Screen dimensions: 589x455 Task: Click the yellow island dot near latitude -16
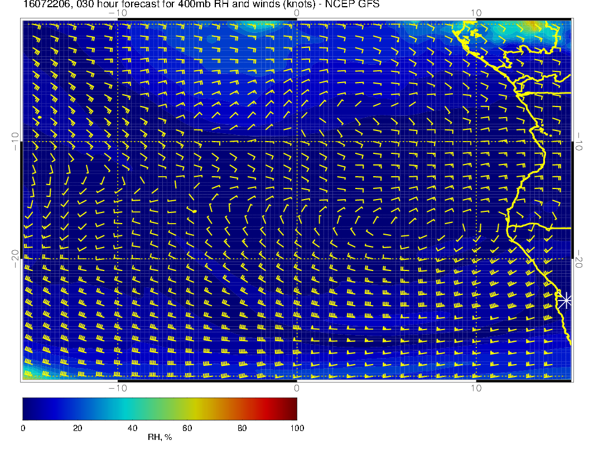[194, 211]
